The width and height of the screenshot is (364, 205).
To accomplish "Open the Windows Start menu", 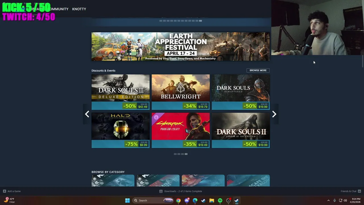I will point(127,200).
